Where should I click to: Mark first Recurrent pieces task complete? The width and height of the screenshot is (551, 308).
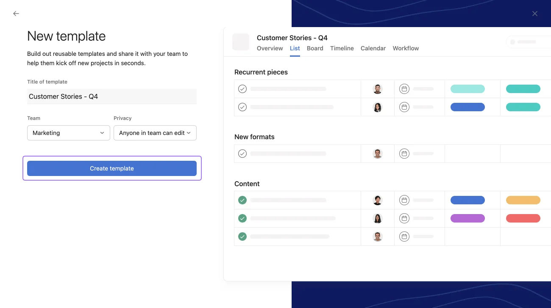[x=242, y=89]
